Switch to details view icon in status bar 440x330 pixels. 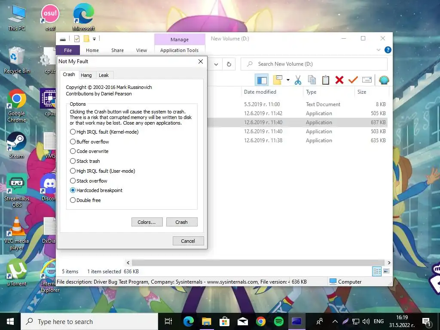coord(377,271)
